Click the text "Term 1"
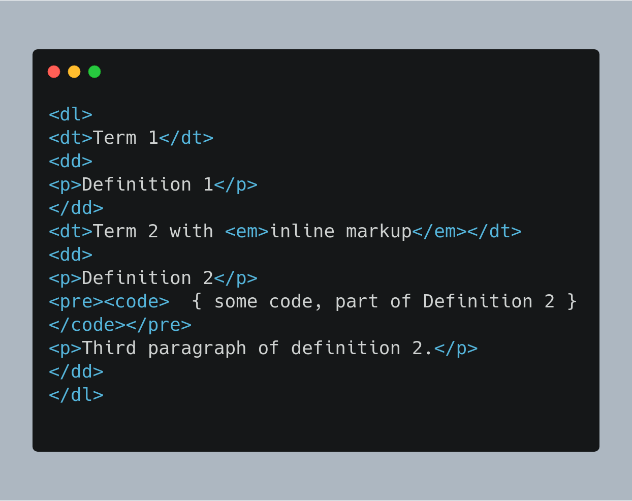This screenshot has height=501, width=632. pyautogui.click(x=125, y=138)
